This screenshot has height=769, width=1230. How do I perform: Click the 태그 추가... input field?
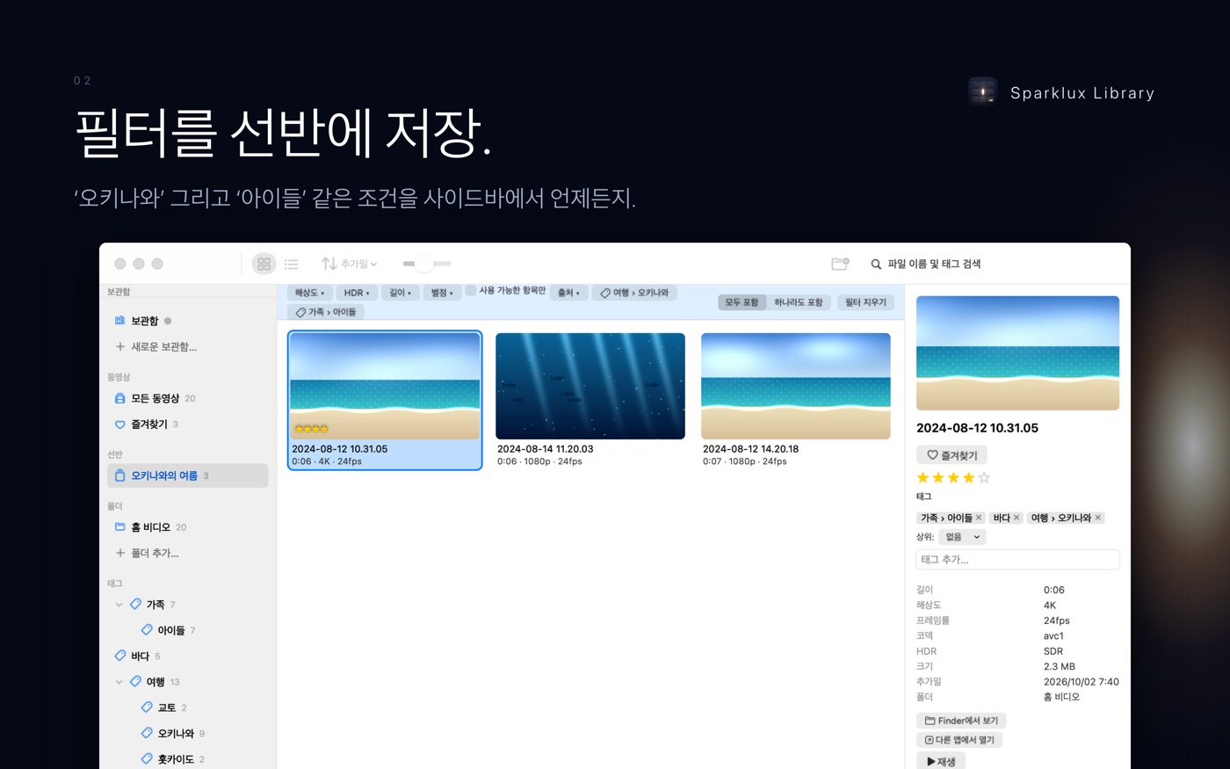tap(1017, 560)
